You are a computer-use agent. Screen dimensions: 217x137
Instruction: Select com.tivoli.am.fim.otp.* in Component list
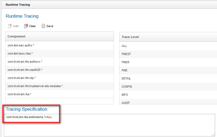coord(22,78)
